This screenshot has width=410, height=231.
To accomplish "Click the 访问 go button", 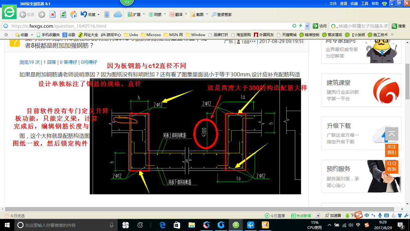I will [x=320, y=26].
